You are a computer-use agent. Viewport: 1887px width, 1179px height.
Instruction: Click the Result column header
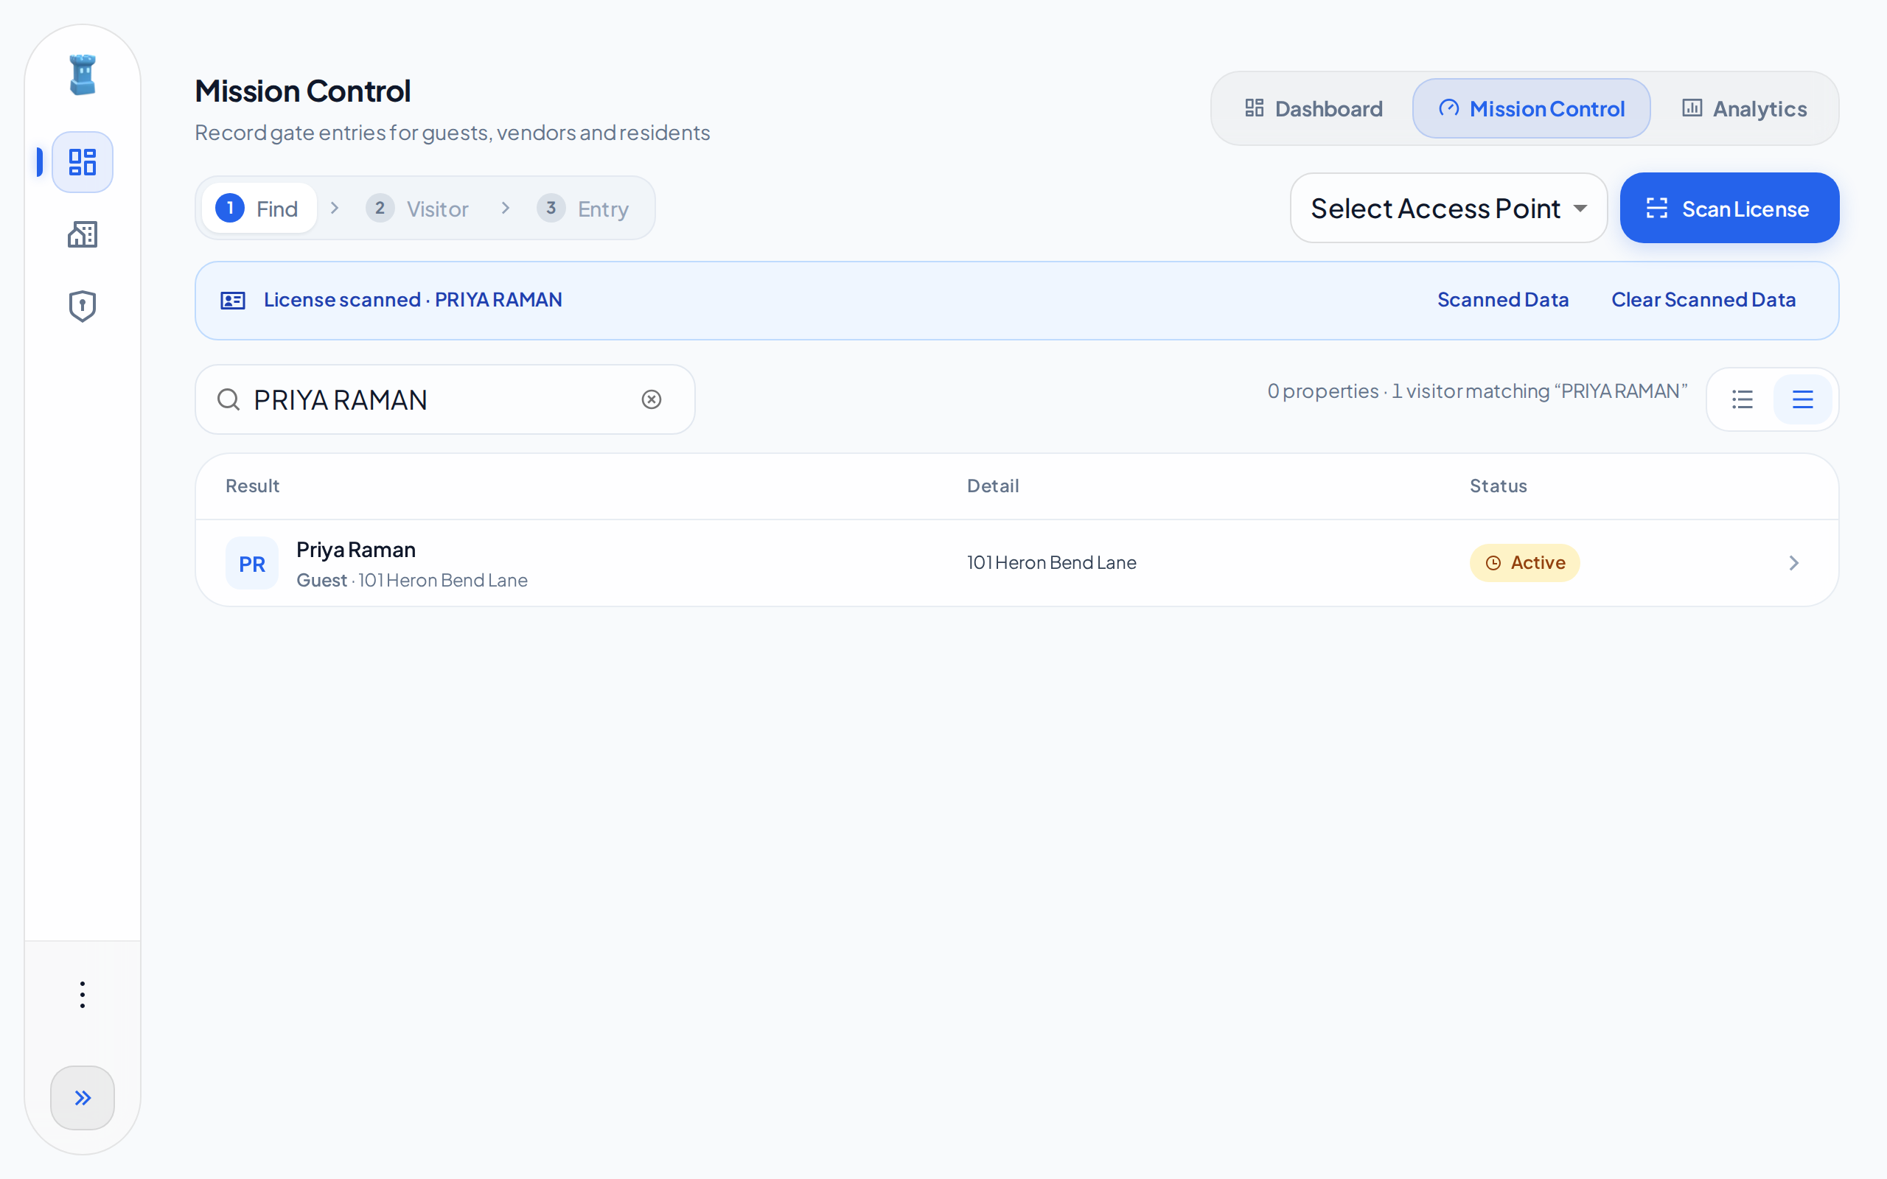253,486
